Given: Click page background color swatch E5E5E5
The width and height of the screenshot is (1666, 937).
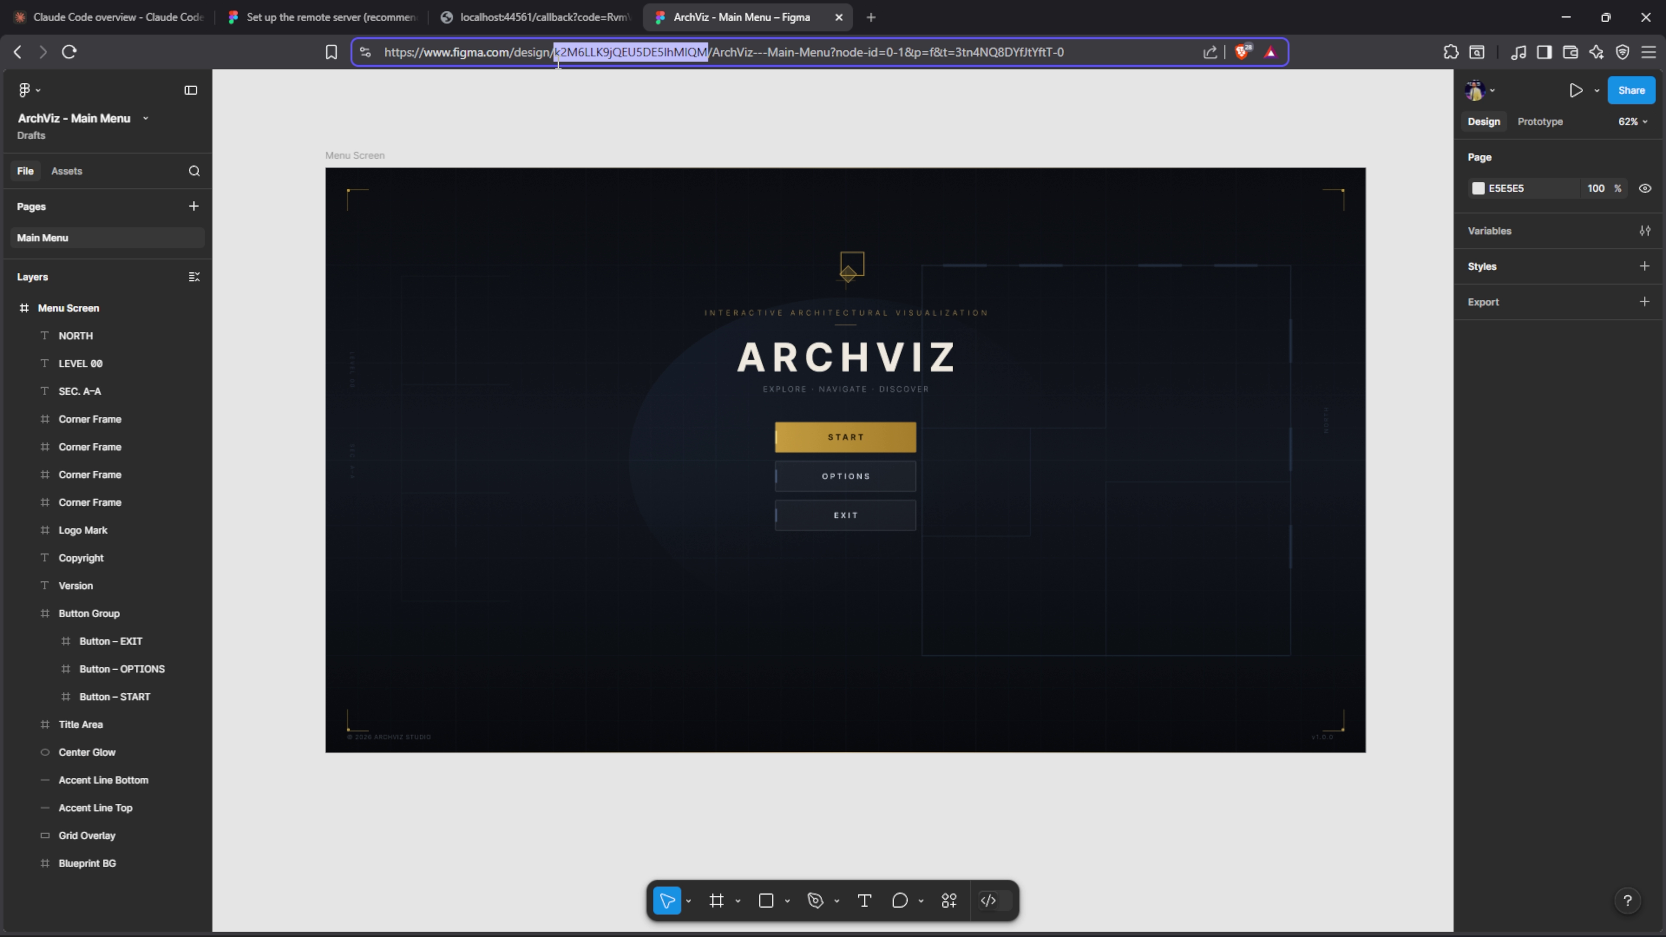Looking at the screenshot, I should (x=1478, y=188).
